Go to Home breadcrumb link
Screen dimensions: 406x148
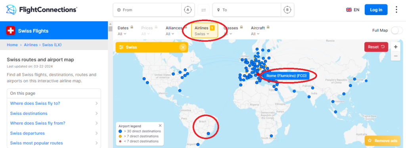(x=12, y=45)
